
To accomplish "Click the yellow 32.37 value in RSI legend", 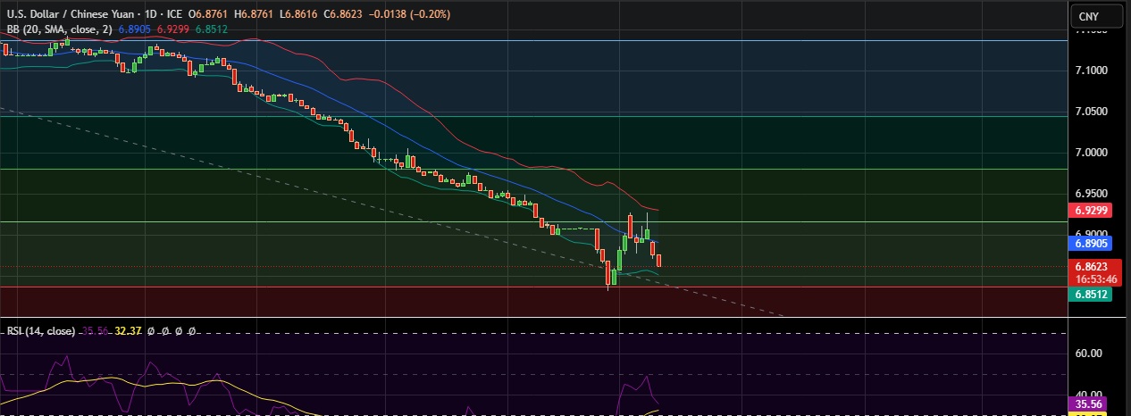I will click(x=130, y=331).
